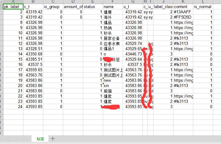Click the c_t value 43559.65
Screen dimensions: 221x144
pos(33,70)
